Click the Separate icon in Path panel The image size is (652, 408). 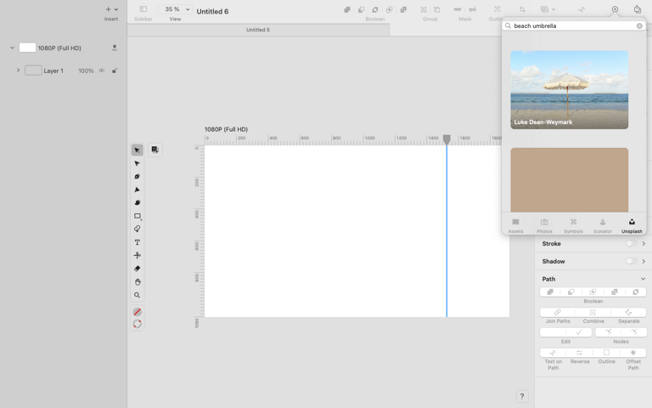pyautogui.click(x=628, y=312)
